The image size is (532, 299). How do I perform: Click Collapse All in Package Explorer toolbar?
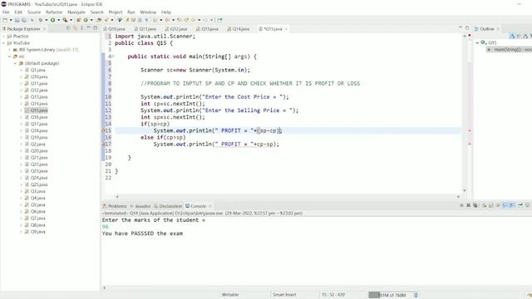tap(68, 28)
